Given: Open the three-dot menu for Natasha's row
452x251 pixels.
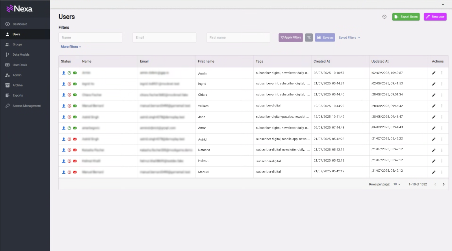Looking at the screenshot, I should tap(442, 150).
